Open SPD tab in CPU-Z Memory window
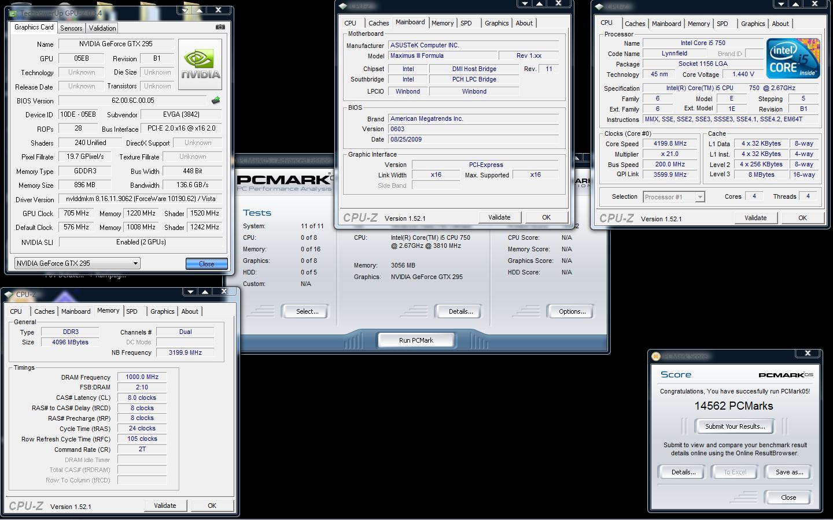833x520 pixels. coord(132,311)
